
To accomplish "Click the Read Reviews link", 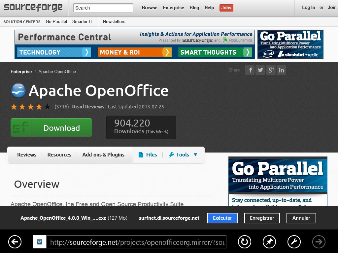I will (x=88, y=107).
